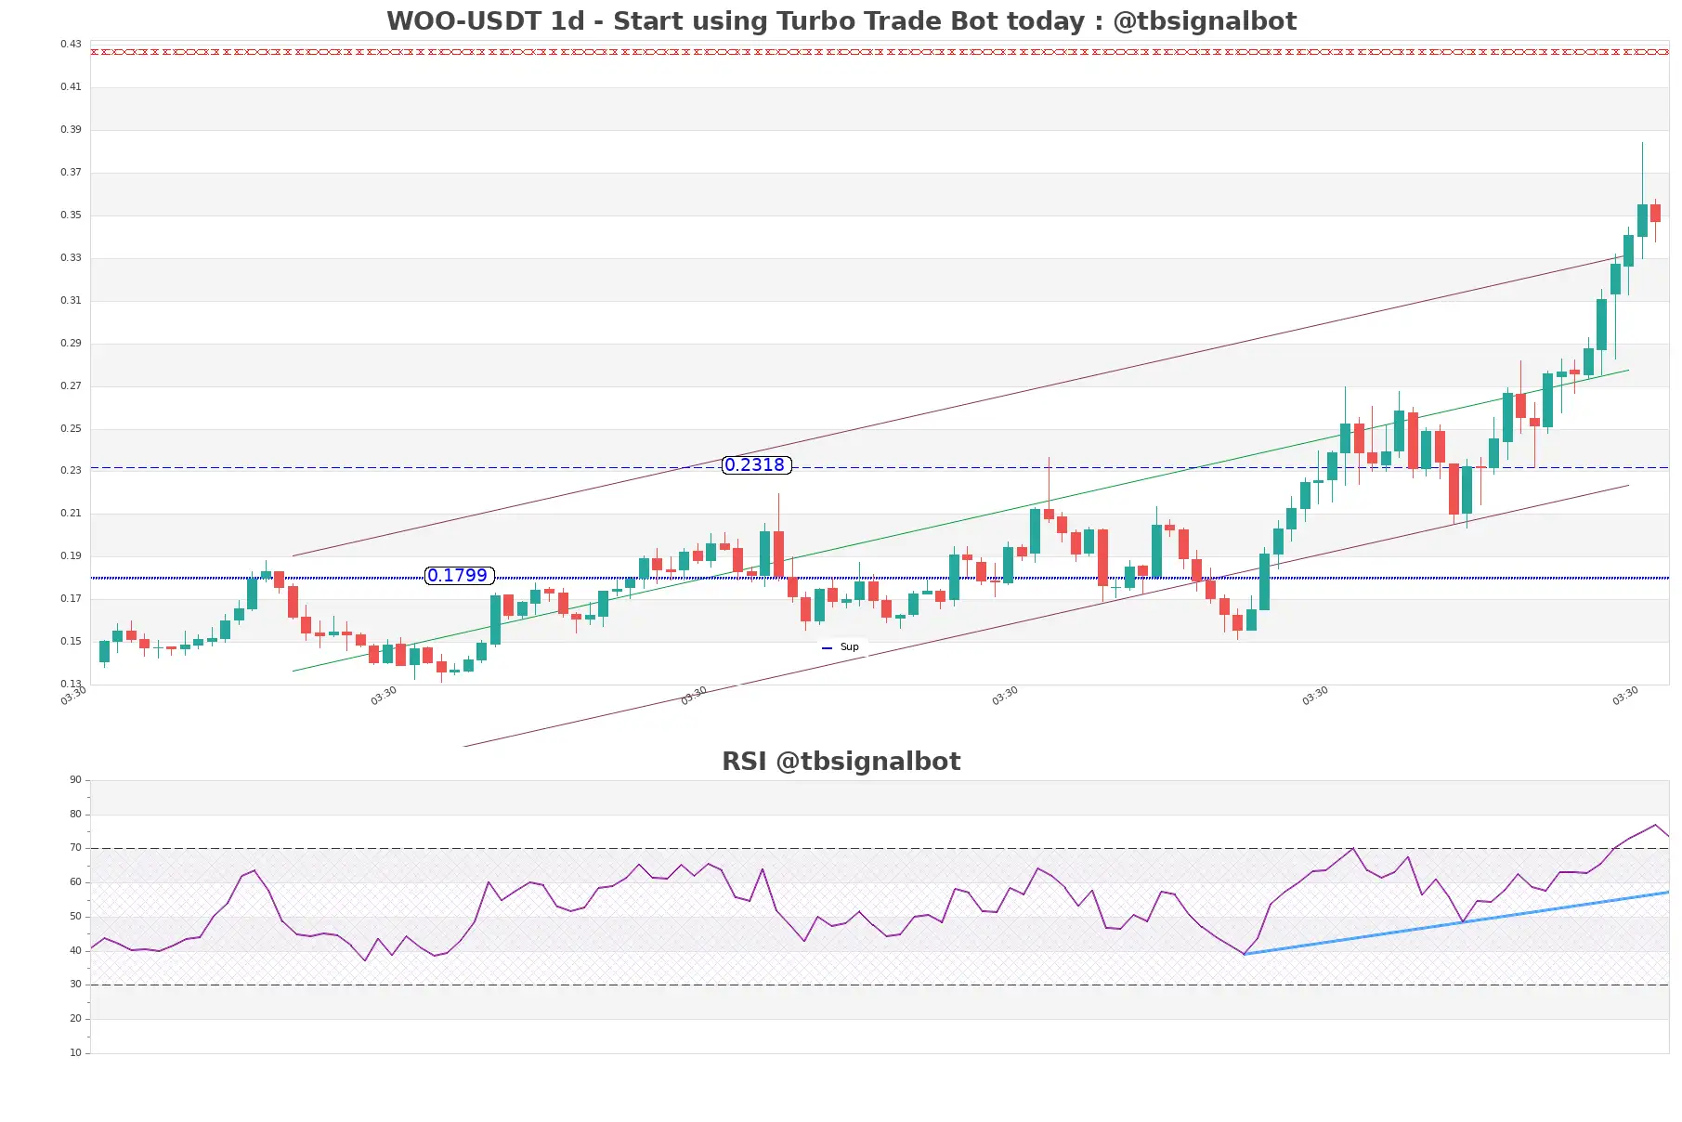The width and height of the screenshot is (1682, 1122).
Task: Click the 0.17 price axis tick
Action: [x=71, y=598]
